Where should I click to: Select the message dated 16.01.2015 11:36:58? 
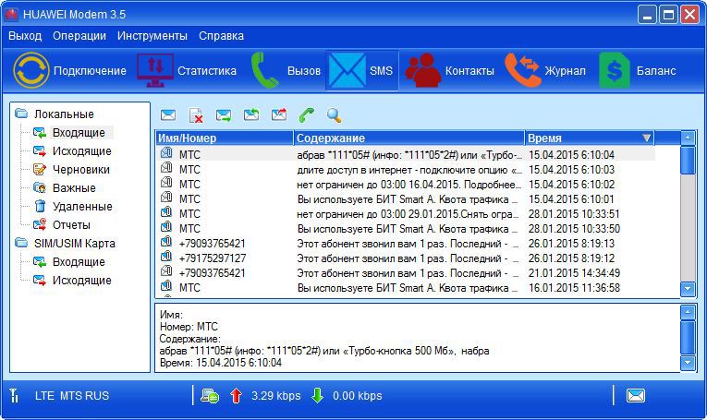coord(406,287)
